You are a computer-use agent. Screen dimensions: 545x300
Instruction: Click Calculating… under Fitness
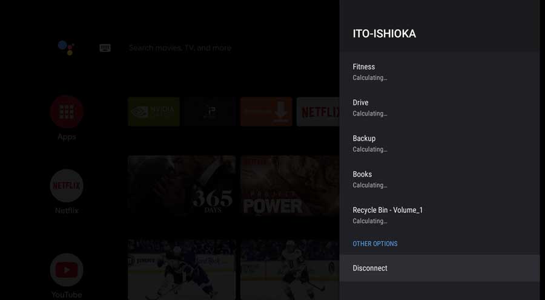pos(370,78)
